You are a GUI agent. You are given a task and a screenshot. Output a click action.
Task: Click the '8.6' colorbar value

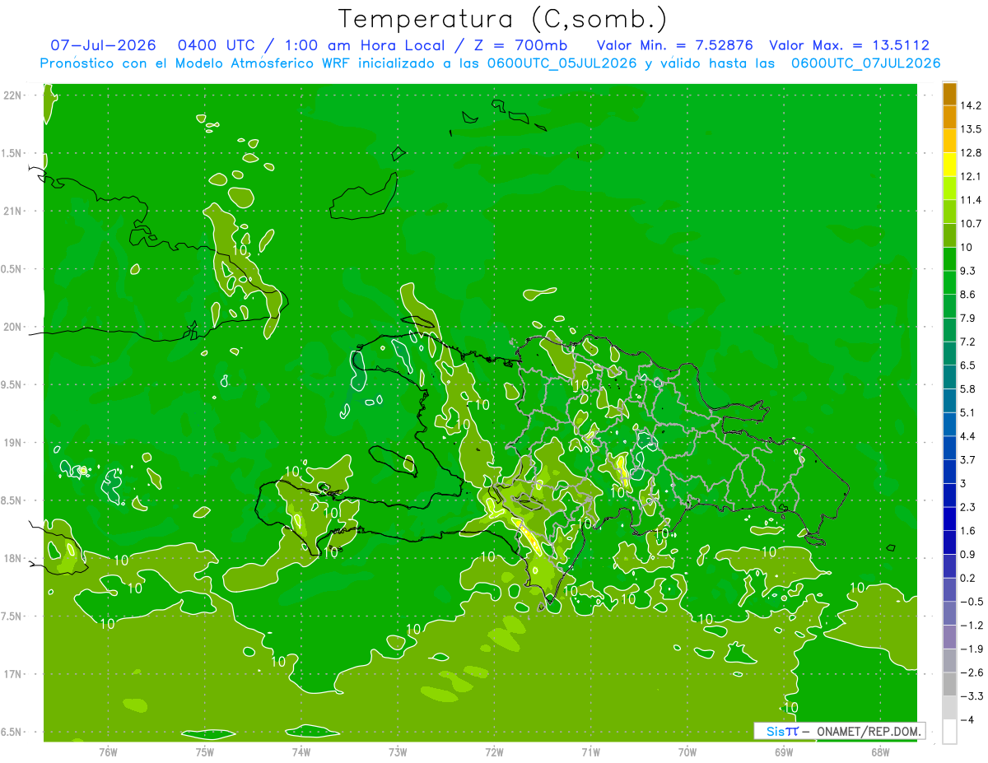pyautogui.click(x=967, y=294)
